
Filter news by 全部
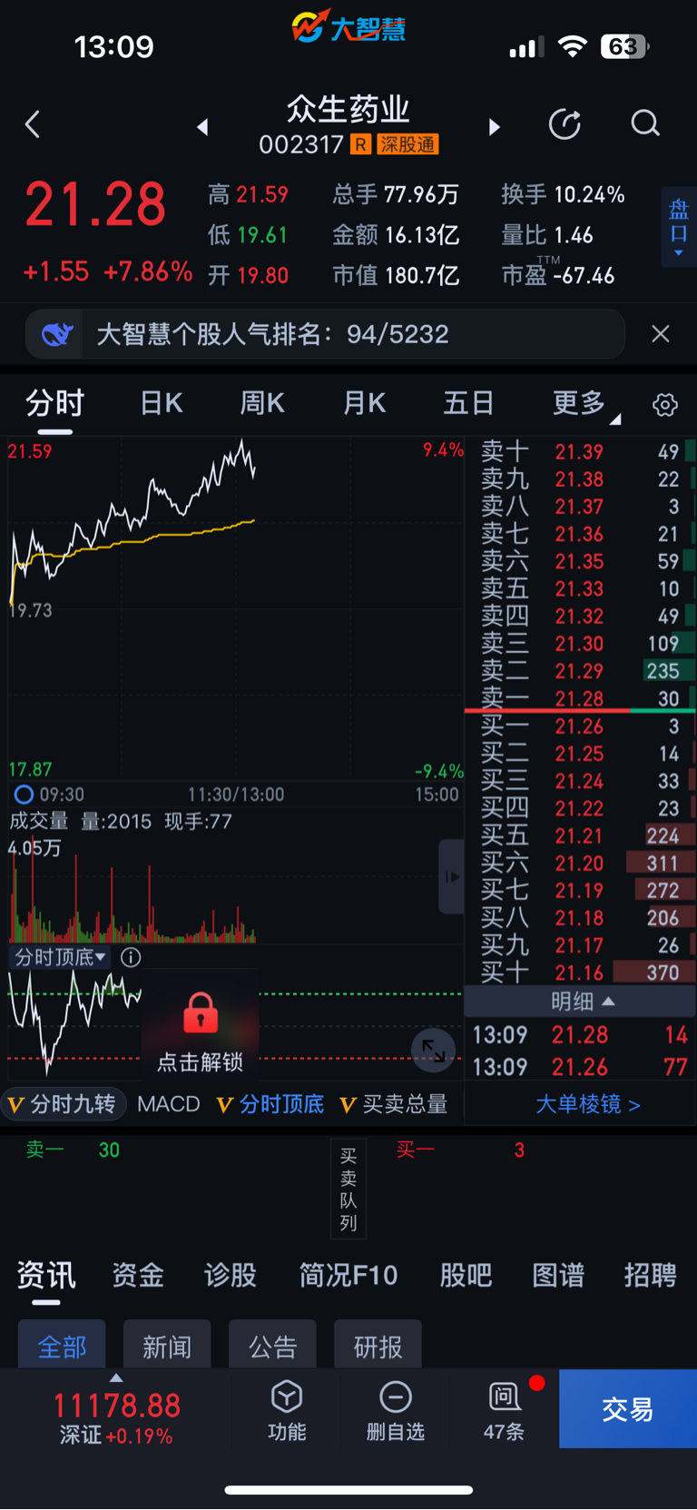(x=62, y=1345)
